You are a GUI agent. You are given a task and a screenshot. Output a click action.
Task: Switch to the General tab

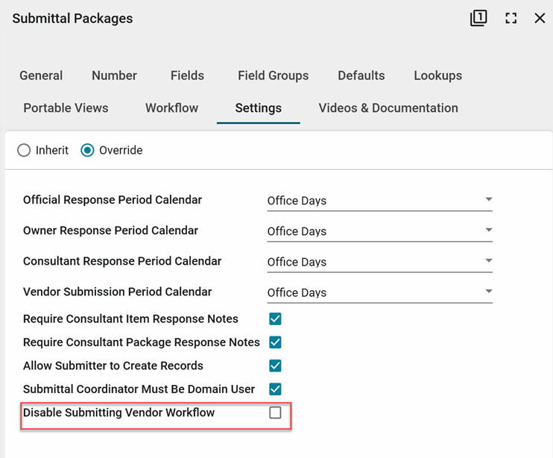tap(41, 75)
